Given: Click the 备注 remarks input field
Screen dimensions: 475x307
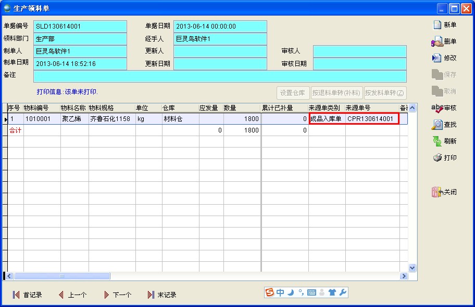Looking at the screenshot, I should pos(220,76).
